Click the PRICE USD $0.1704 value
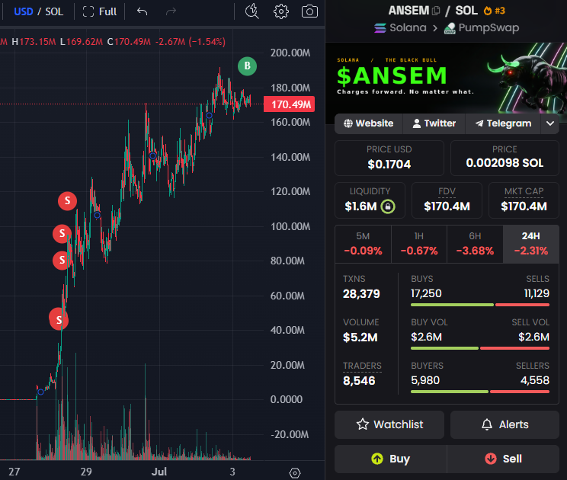Image resolution: width=567 pixels, height=480 pixels. point(389,165)
